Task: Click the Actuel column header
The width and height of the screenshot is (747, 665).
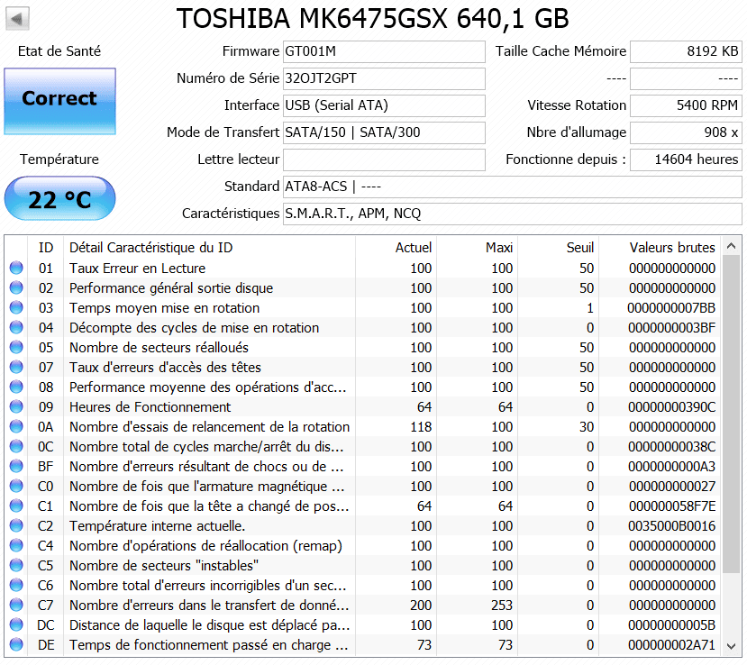Action: (x=396, y=248)
